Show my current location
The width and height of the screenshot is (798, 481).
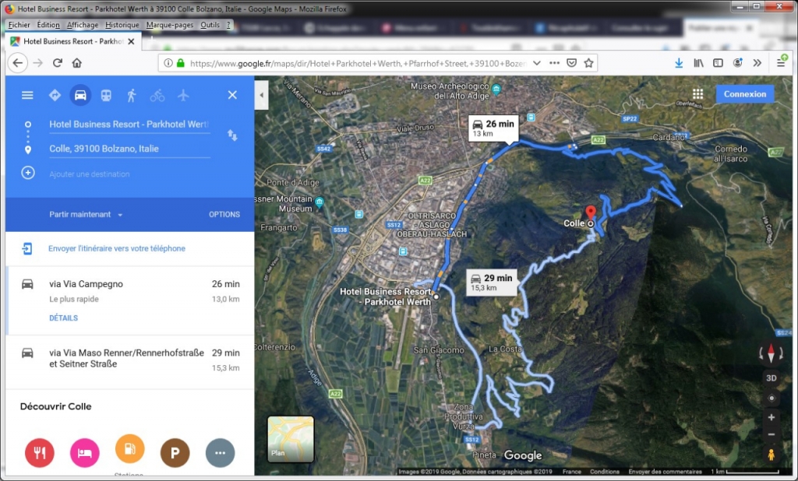tap(772, 398)
